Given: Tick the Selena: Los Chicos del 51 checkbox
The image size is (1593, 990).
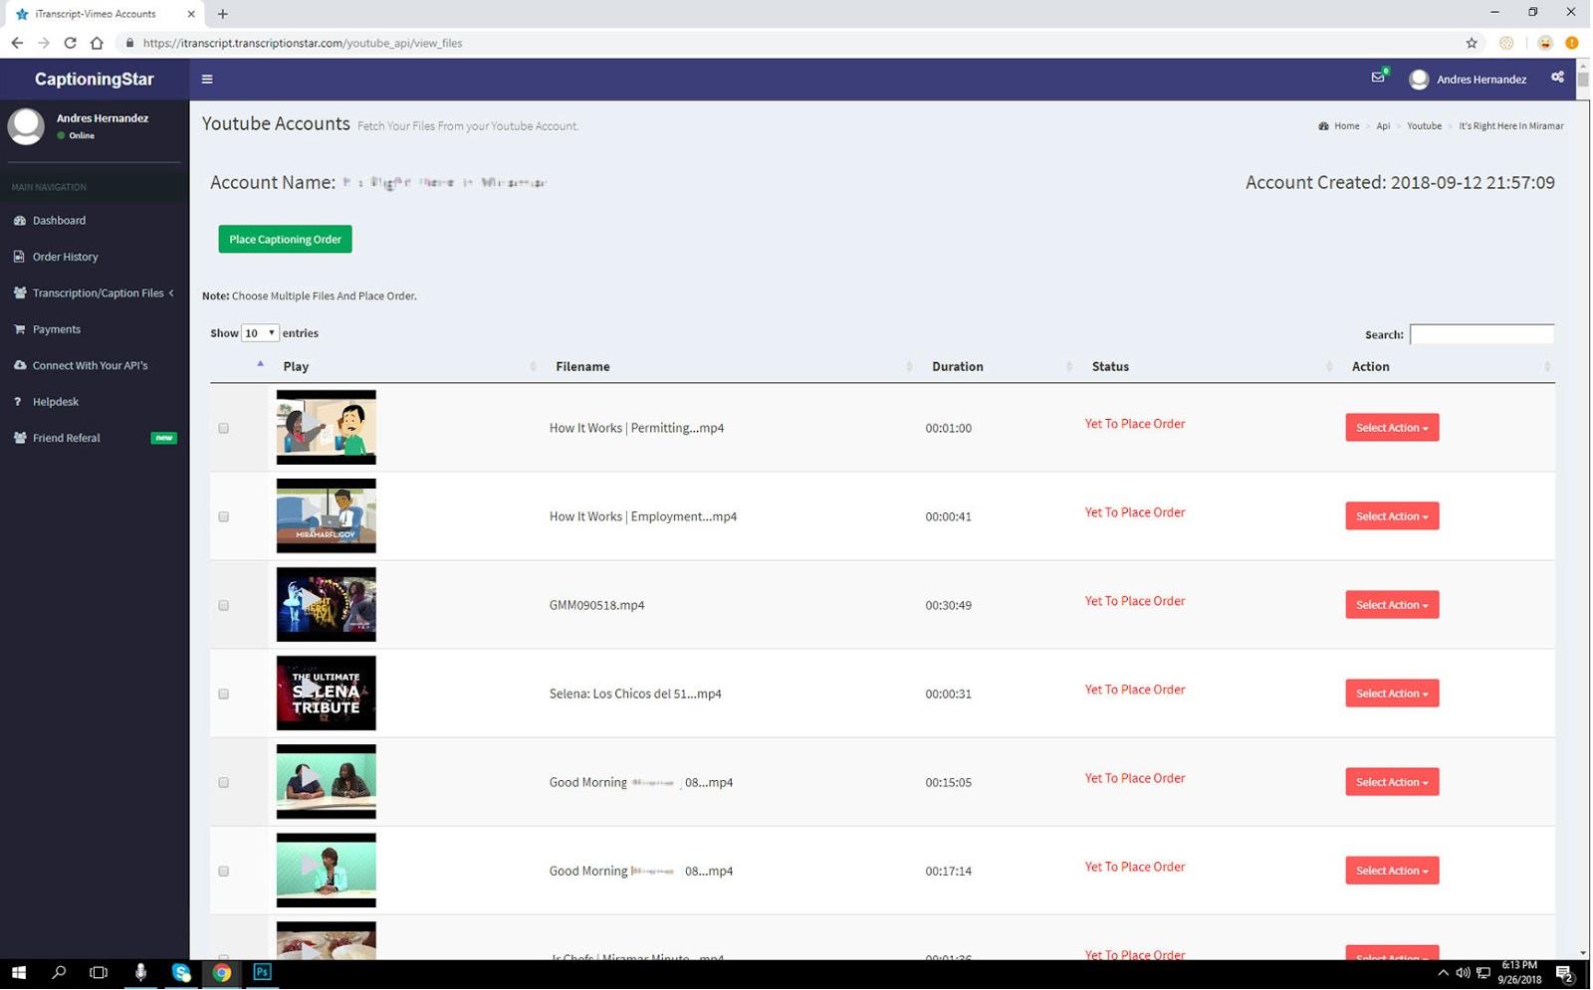Looking at the screenshot, I should [224, 694].
